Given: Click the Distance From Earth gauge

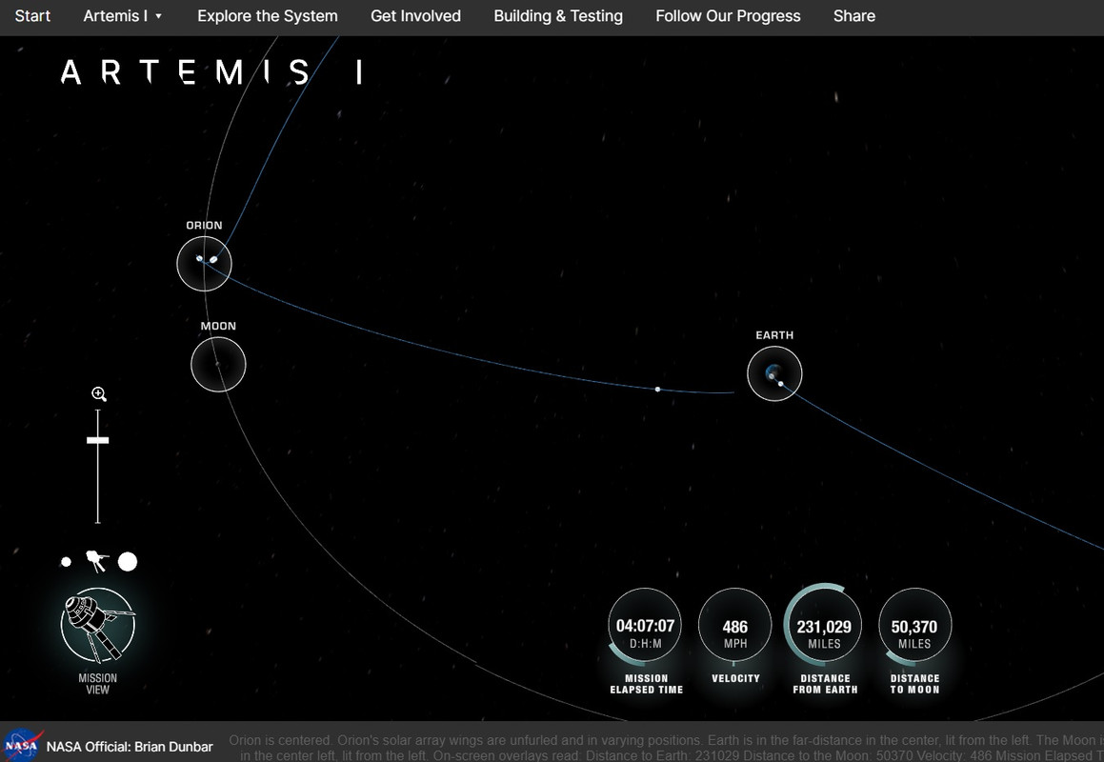Looking at the screenshot, I should point(824,626).
